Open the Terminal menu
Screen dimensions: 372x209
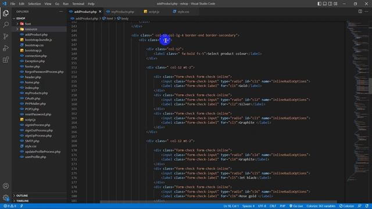pos(78,3)
